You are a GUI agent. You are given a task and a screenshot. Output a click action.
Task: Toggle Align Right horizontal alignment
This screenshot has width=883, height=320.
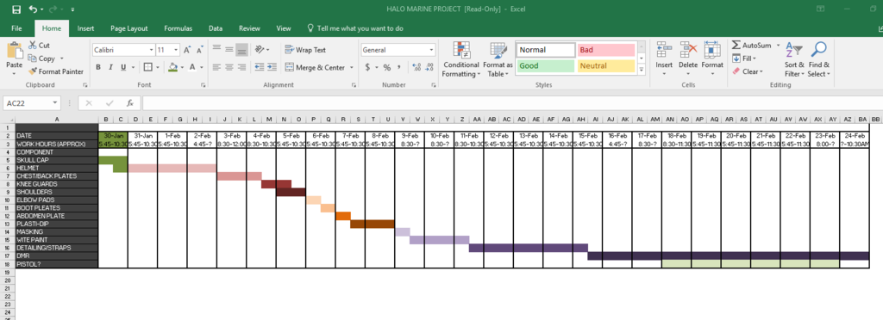coord(241,67)
